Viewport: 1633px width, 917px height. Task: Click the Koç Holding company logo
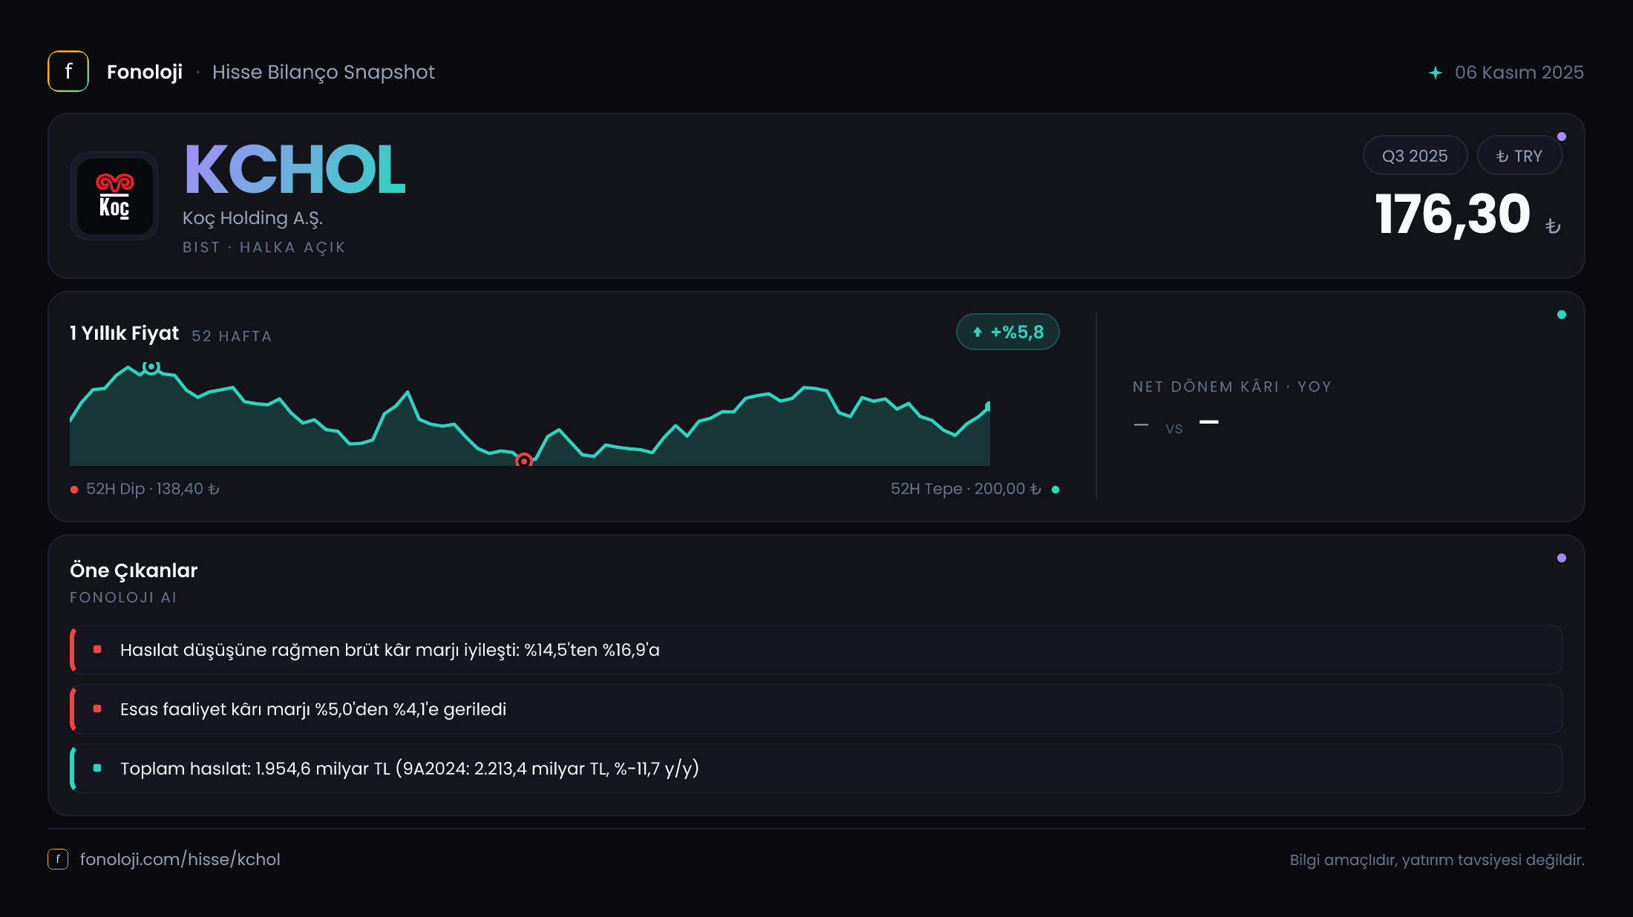click(x=114, y=196)
